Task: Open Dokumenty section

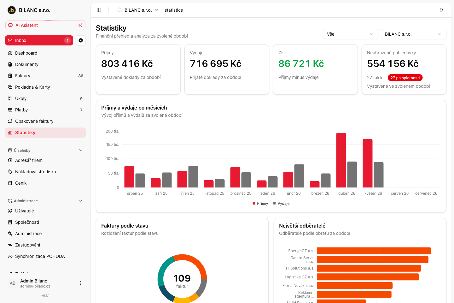Action: (x=45, y=64)
